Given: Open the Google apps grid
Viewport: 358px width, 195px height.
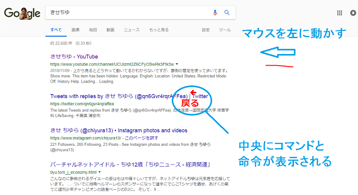Looking at the screenshot, I should pos(340,13).
